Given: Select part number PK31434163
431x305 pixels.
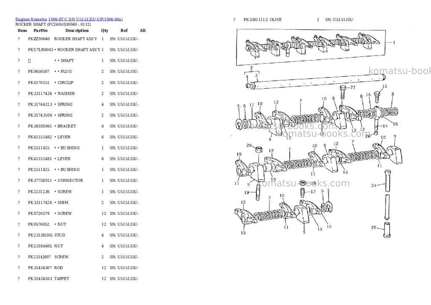Looking at the screenshot, I should click(40, 278).
